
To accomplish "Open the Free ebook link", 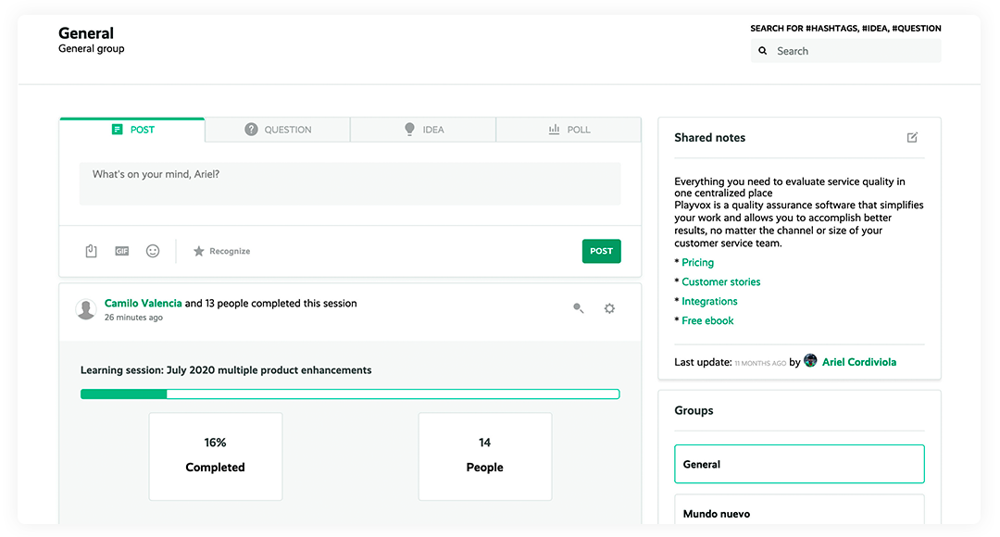I will (x=707, y=320).
